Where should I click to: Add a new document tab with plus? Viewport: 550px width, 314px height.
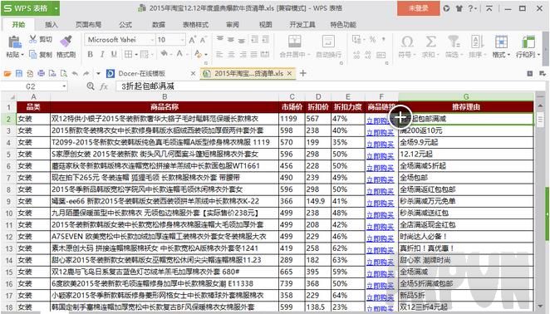point(303,73)
